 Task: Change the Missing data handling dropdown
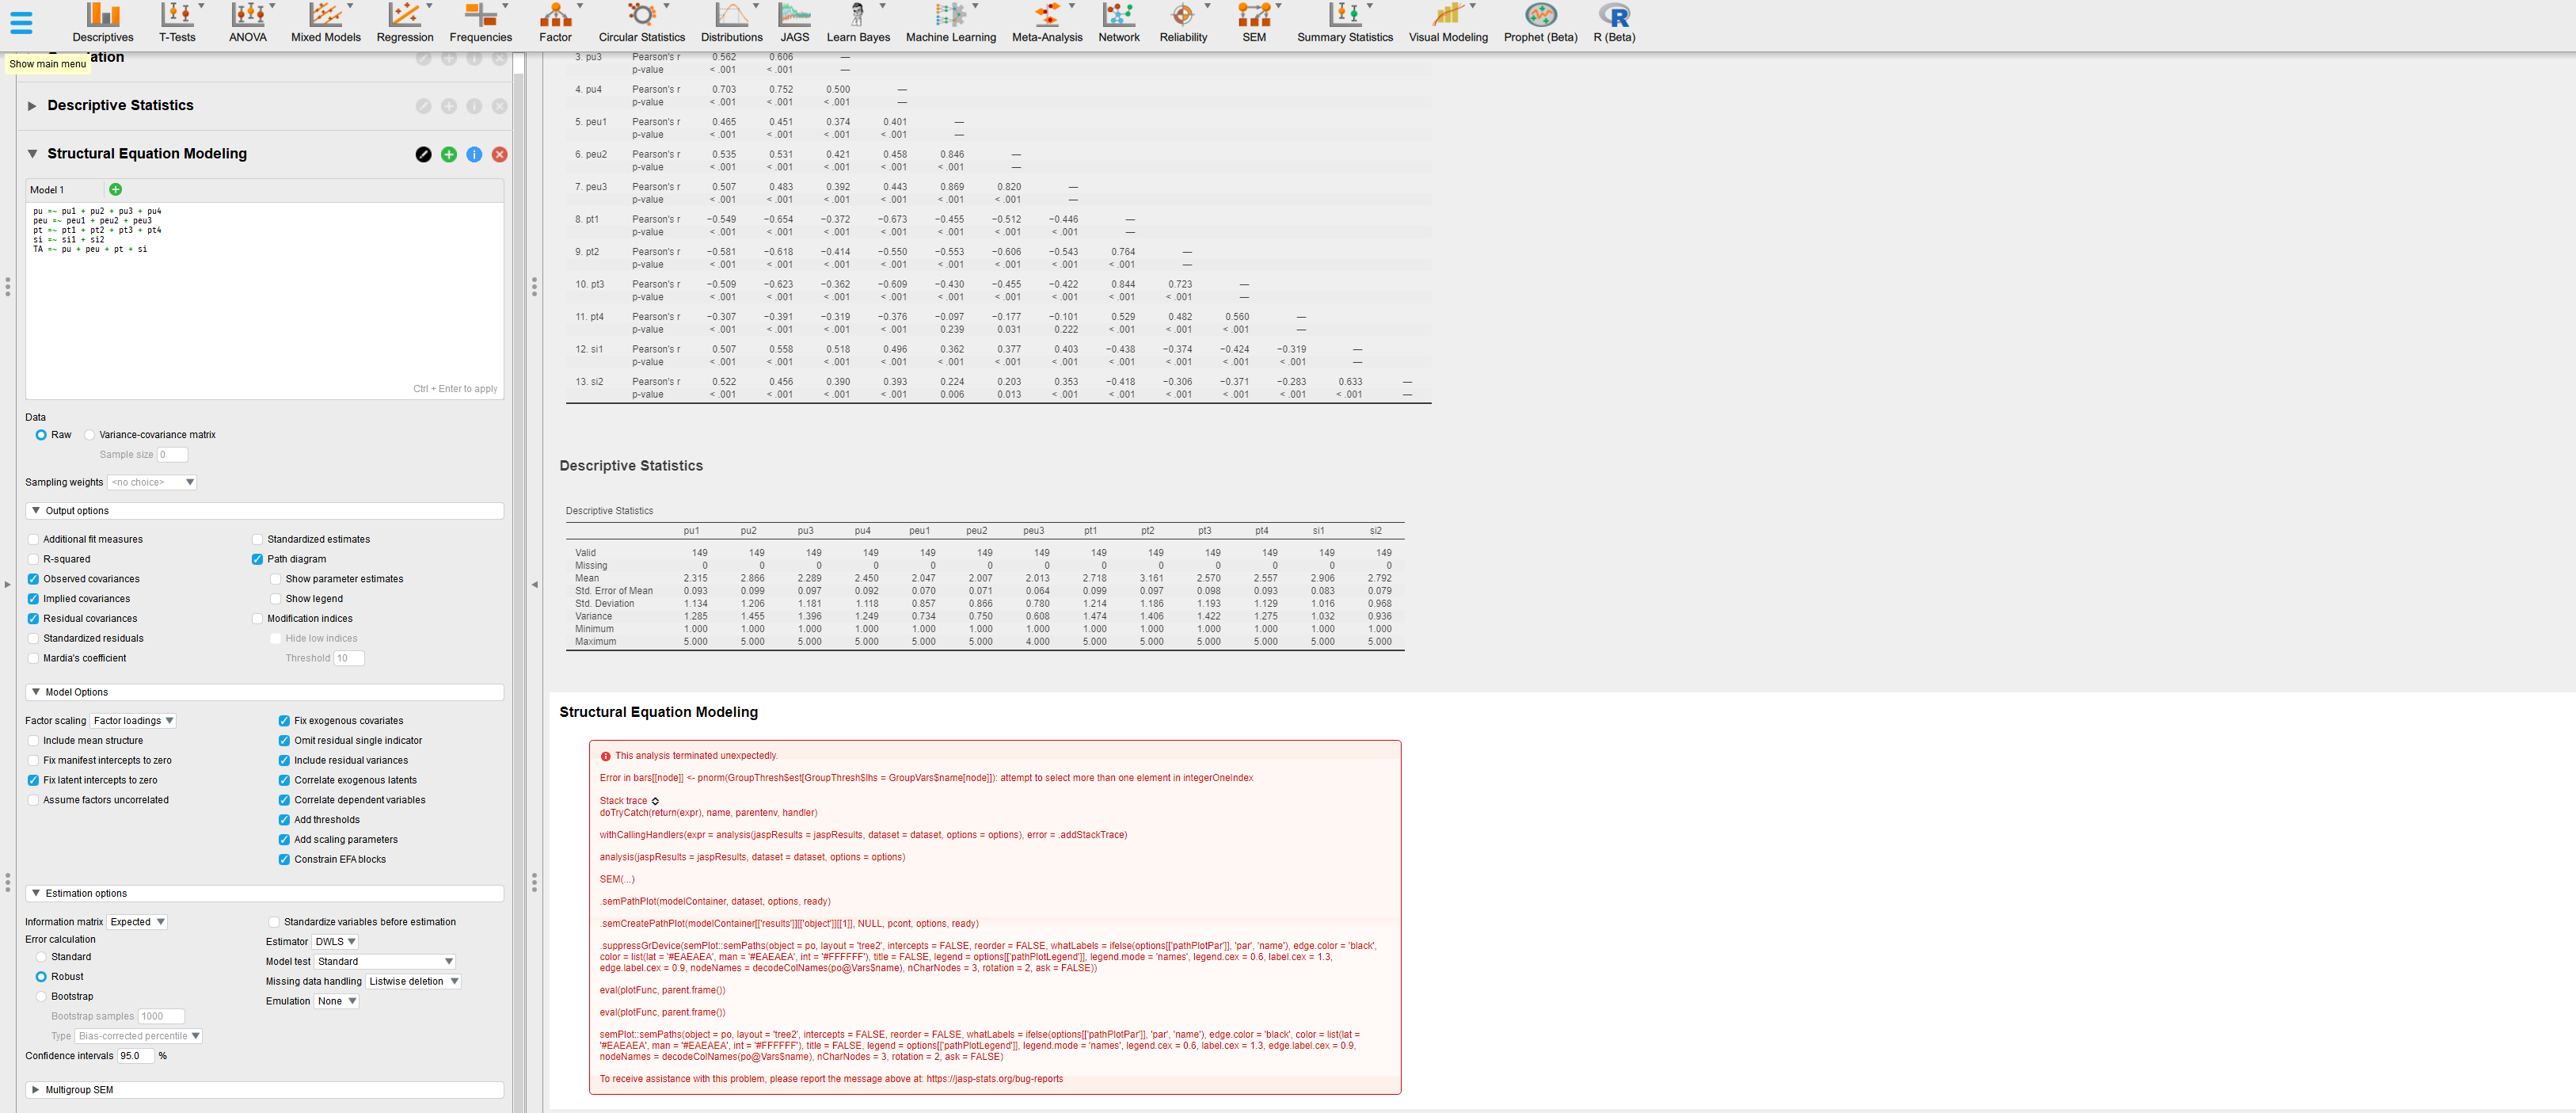[412, 981]
